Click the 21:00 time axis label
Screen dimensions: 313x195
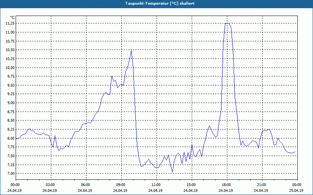(x=262, y=185)
